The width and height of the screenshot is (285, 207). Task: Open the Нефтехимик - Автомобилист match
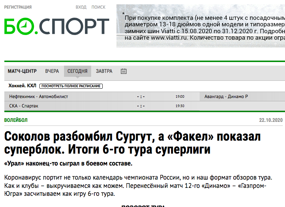[x=39, y=97]
